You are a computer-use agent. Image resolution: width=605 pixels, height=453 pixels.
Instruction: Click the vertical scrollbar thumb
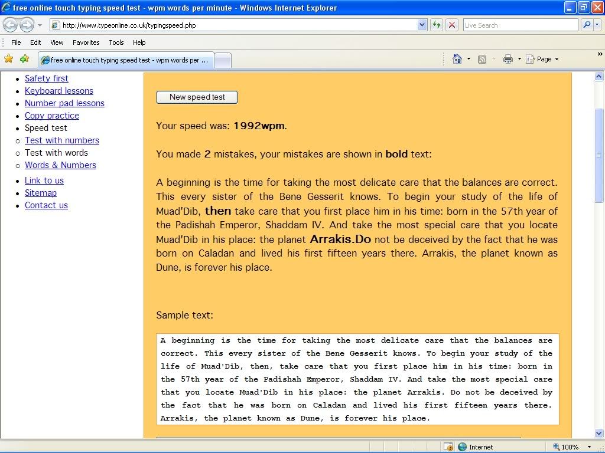pyautogui.click(x=599, y=155)
